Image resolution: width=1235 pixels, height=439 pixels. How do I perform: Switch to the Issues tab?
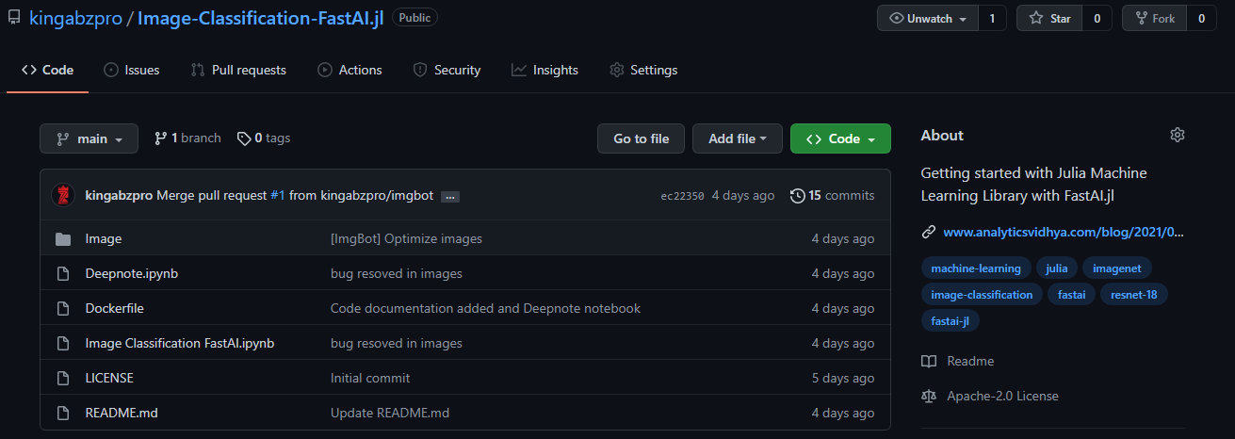coord(131,70)
